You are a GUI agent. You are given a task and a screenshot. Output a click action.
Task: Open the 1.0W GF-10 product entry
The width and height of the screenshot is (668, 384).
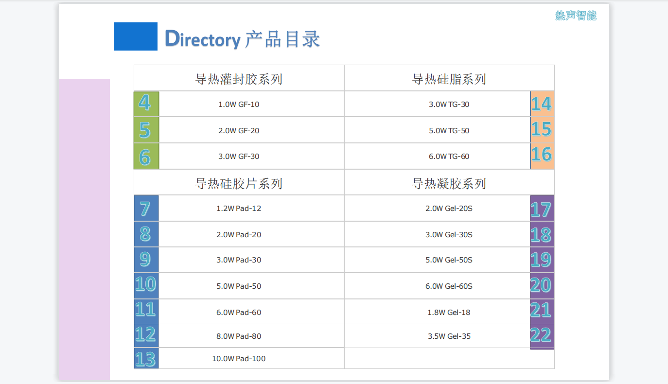coord(239,105)
